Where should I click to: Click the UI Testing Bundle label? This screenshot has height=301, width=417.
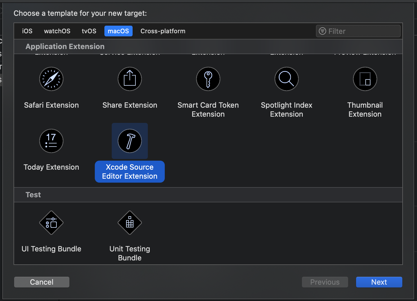pyautogui.click(x=51, y=249)
